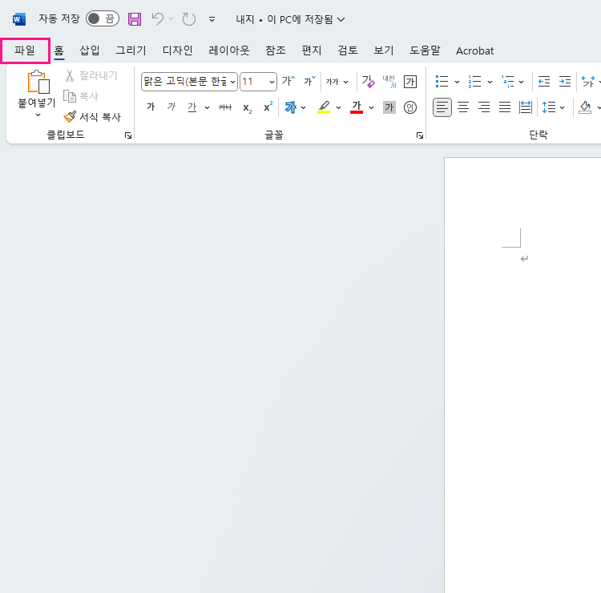This screenshot has height=593, width=601.
Task: Toggle italic formatting button
Action: coord(171,107)
